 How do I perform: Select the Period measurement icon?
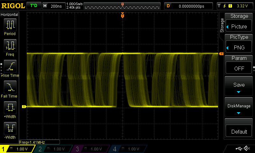(x=10, y=25)
